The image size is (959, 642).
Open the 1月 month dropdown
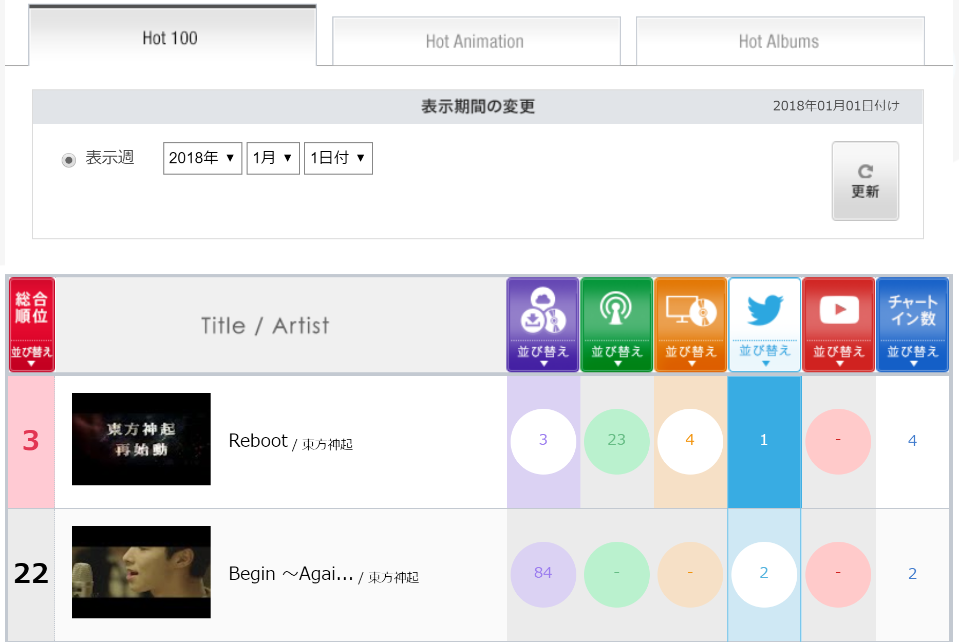[x=273, y=158]
